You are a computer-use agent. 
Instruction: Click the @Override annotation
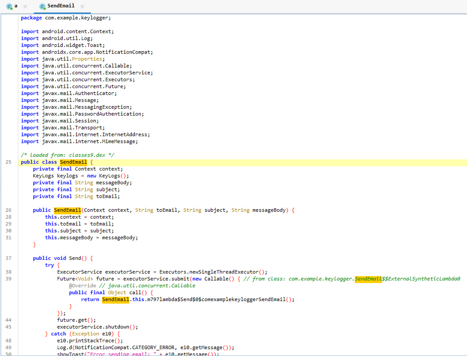point(82,286)
